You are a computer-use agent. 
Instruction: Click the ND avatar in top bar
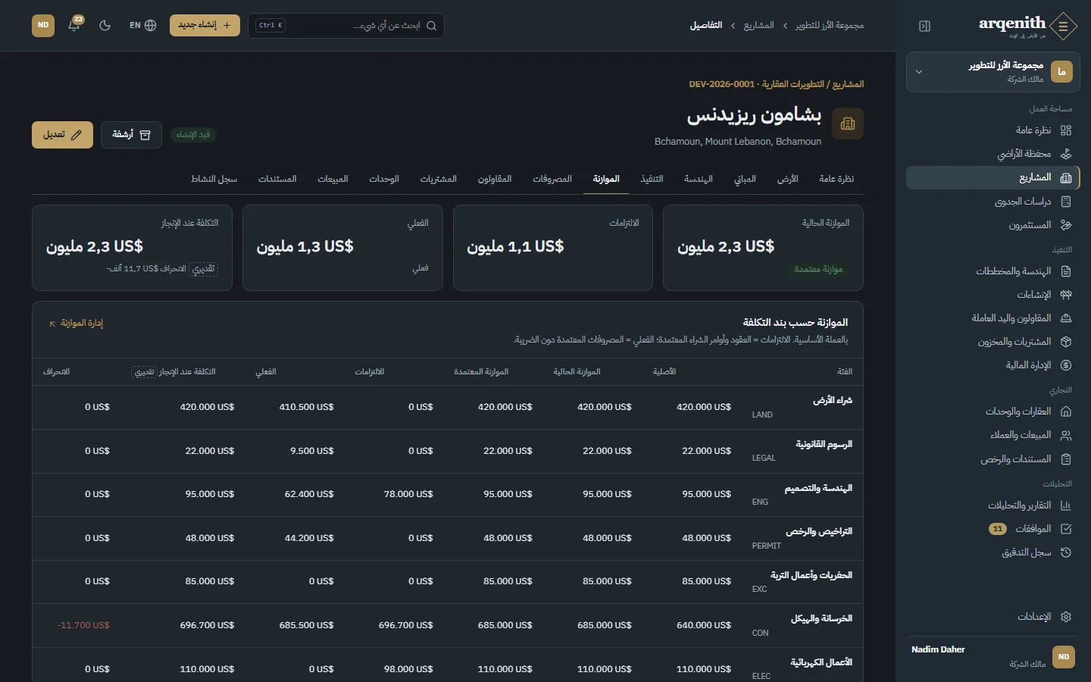pyautogui.click(x=43, y=25)
